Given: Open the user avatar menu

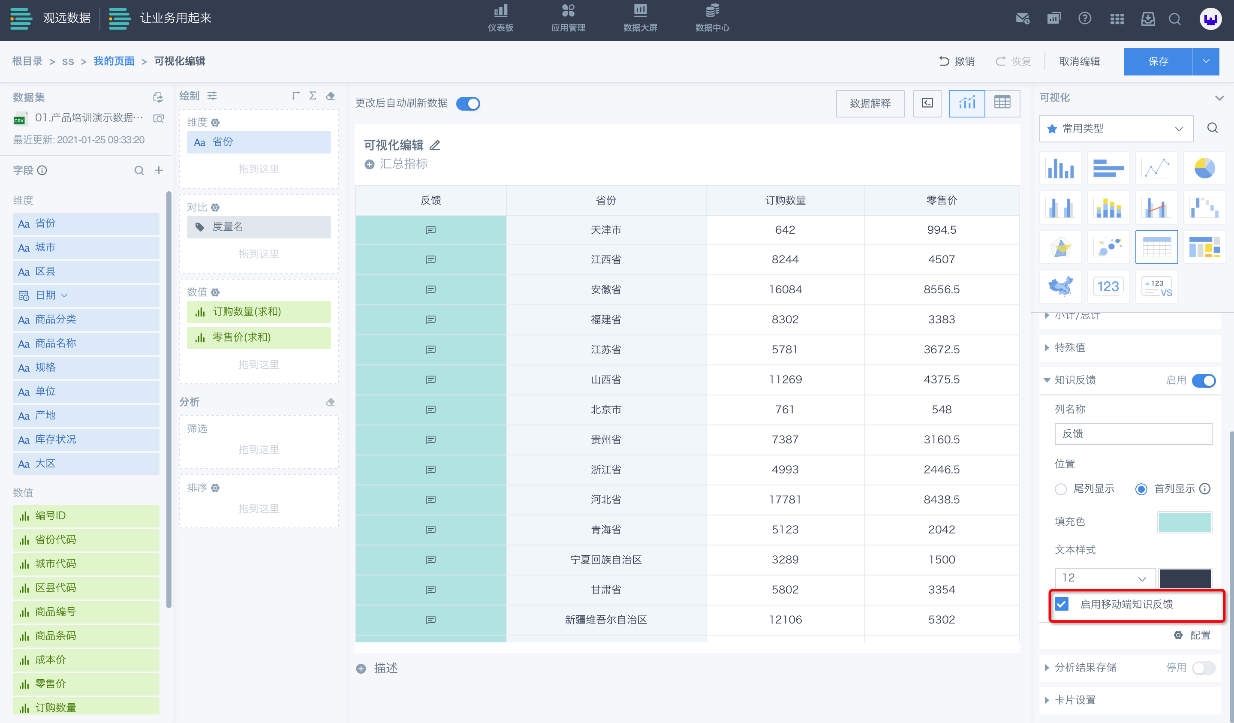Looking at the screenshot, I should pyautogui.click(x=1210, y=19).
